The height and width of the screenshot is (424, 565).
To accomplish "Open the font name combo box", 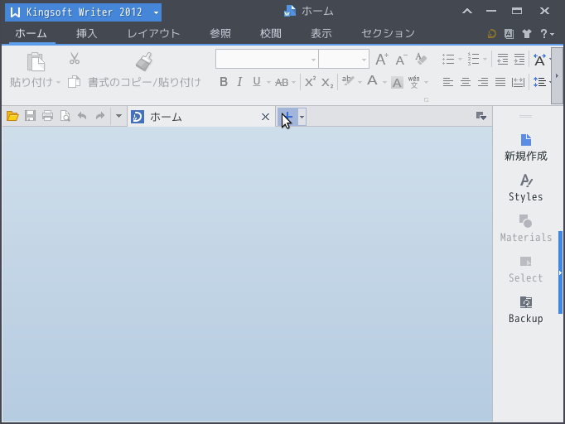I will [267, 59].
